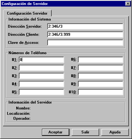Click phone number field #8
The height and width of the screenshot is (139, 132).
(100, 76)
